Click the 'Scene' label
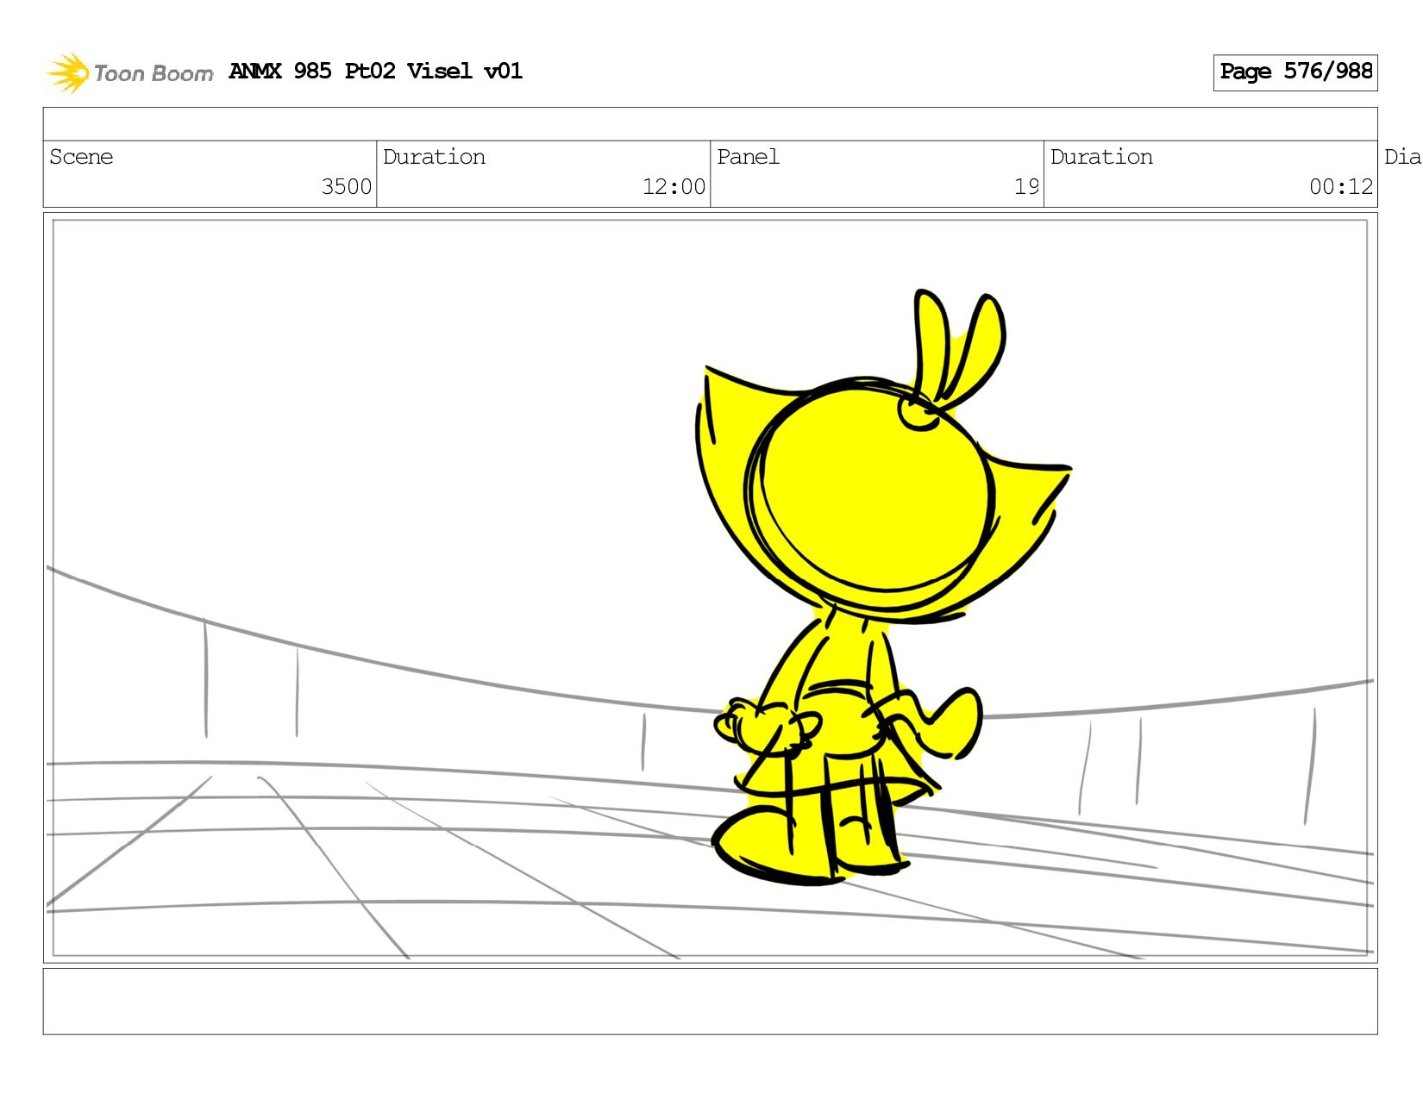 click(x=81, y=157)
